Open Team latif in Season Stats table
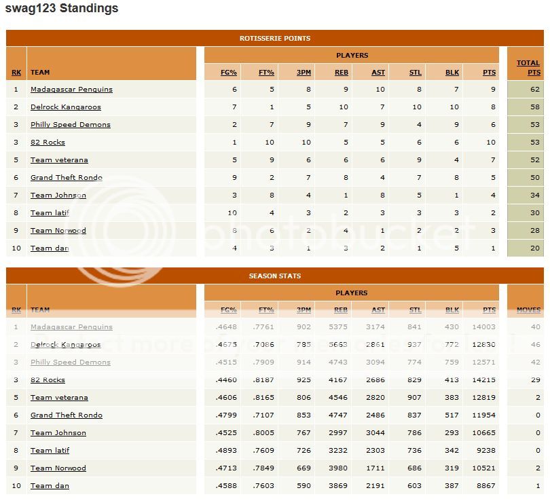Image resolution: width=550 pixels, height=503 pixels. point(50,450)
